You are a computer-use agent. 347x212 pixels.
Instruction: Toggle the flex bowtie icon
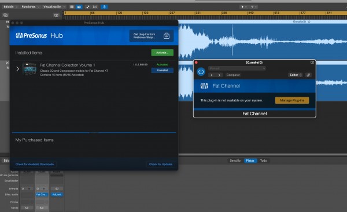(95, 7)
